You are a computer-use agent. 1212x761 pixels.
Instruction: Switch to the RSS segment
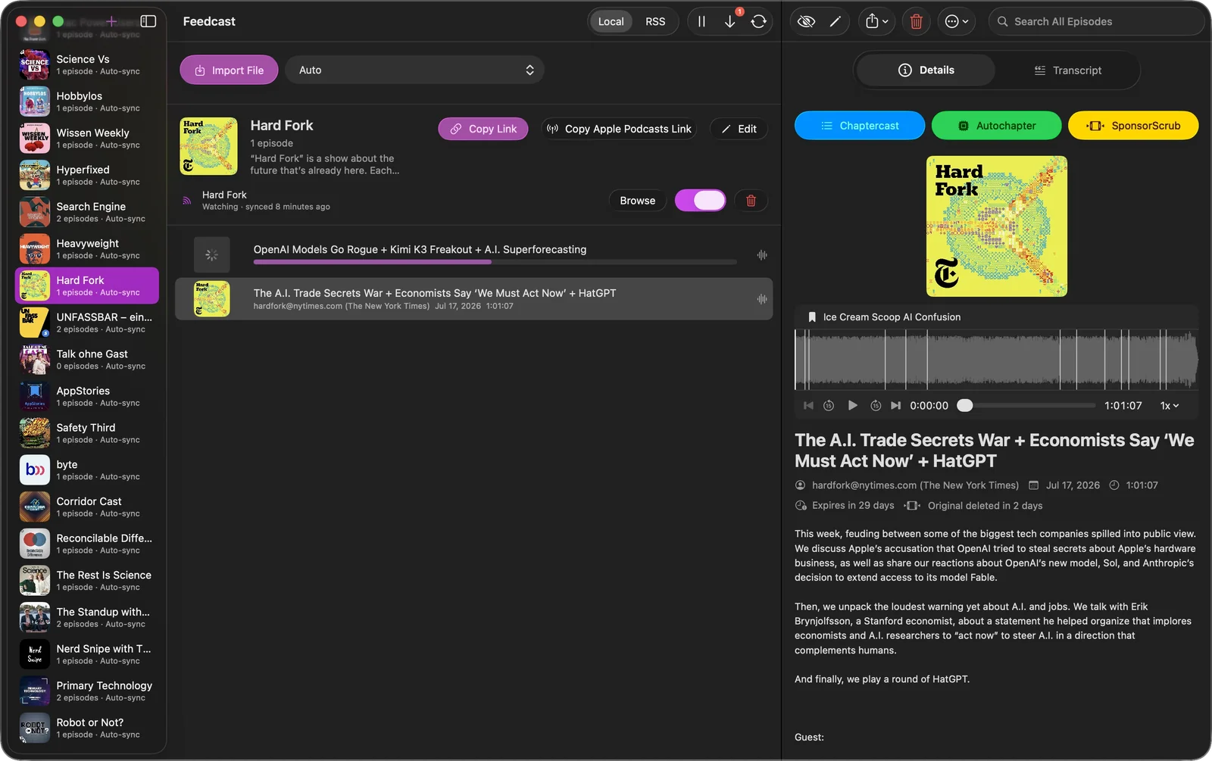[x=655, y=21]
